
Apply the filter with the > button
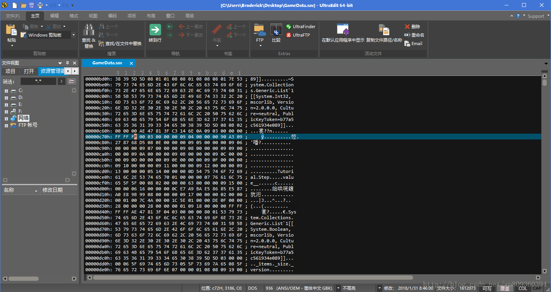(61, 81)
